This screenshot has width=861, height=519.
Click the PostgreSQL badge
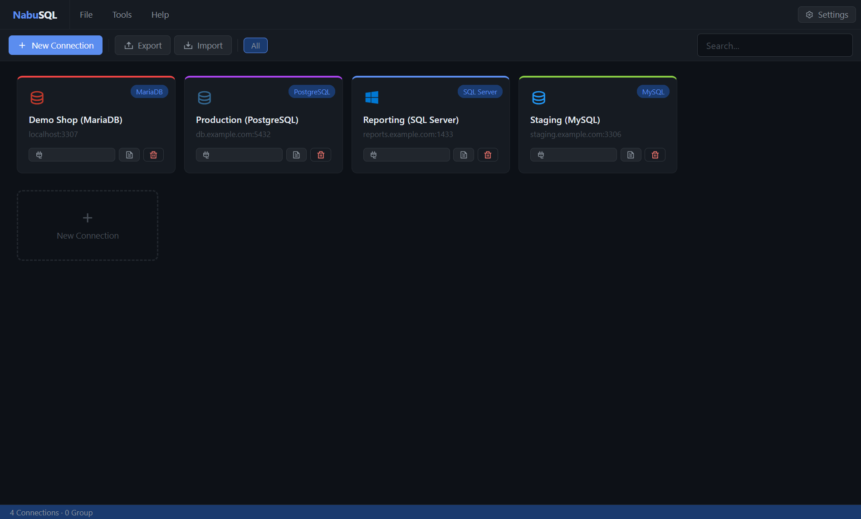point(312,92)
